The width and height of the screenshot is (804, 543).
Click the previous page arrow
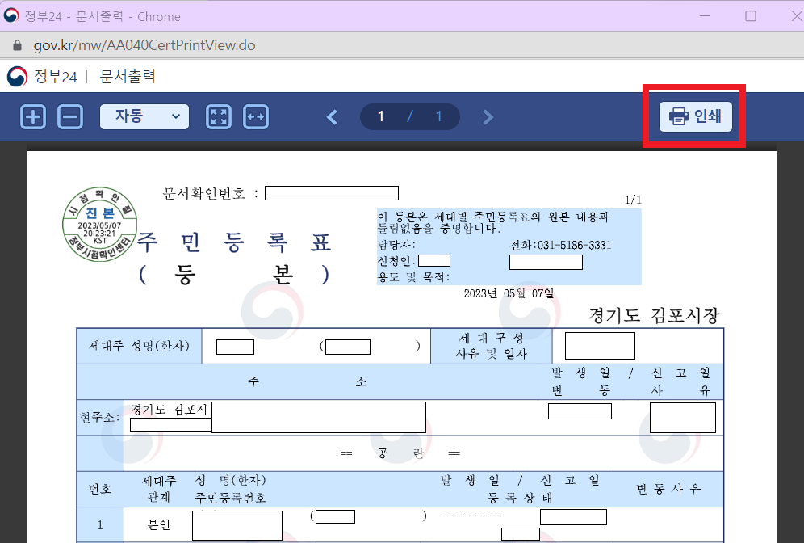click(332, 116)
